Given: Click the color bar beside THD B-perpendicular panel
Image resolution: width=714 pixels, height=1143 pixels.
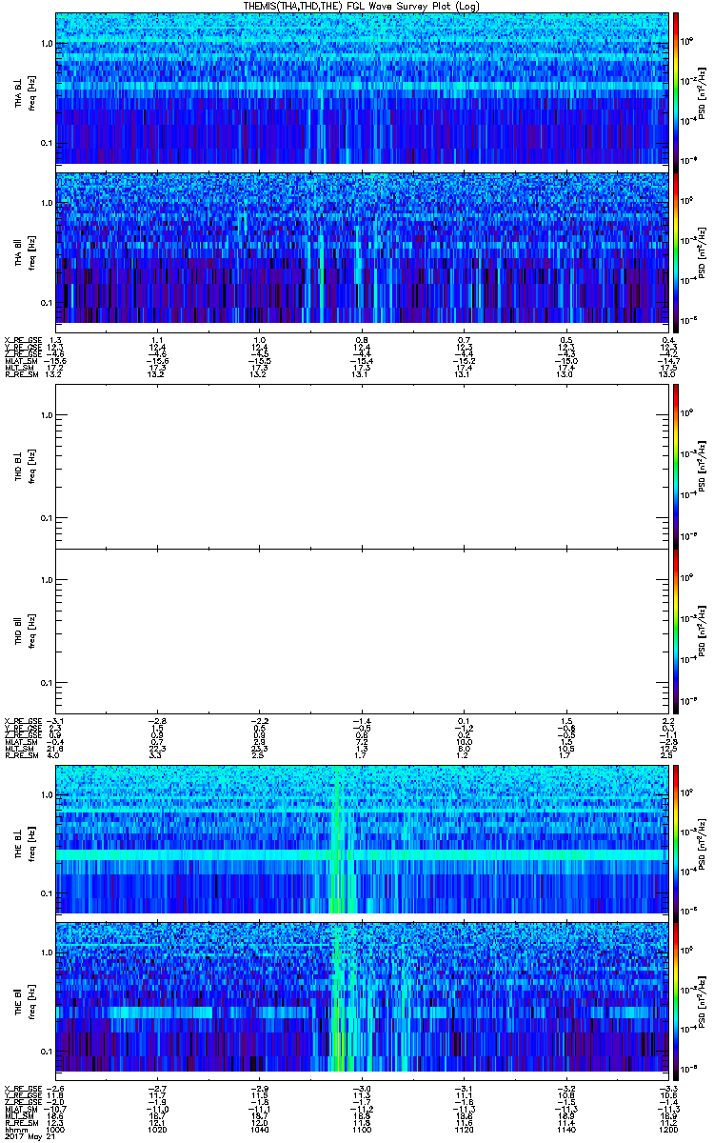Looking at the screenshot, I should click(676, 466).
